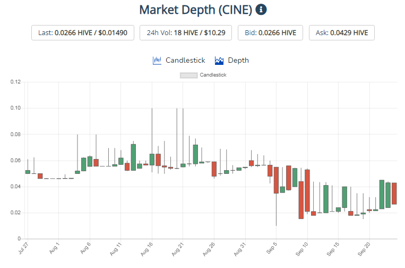The height and width of the screenshot is (268, 405).
Task: Click the Aug 1 x-axis label
Action: pyautogui.click(x=54, y=248)
